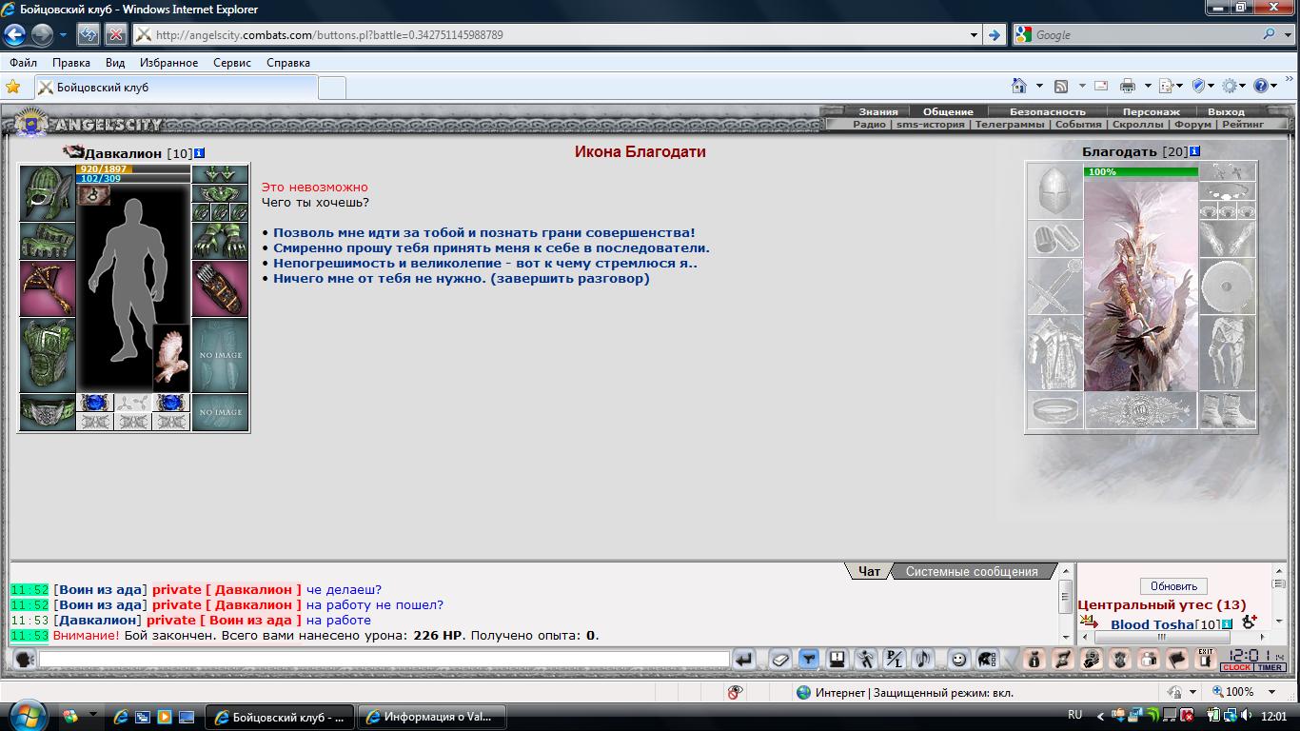The height and width of the screenshot is (731, 1300).
Task: Click the chat eraser clear button
Action: (780, 659)
